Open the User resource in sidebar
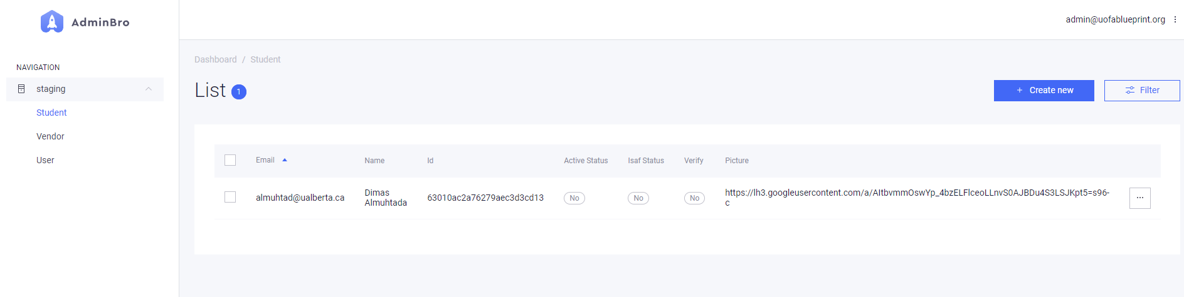 (45, 160)
